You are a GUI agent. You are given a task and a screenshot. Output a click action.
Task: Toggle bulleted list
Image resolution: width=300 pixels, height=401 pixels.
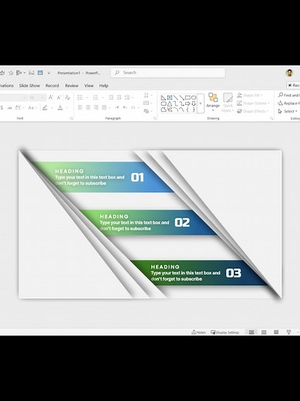[80, 97]
